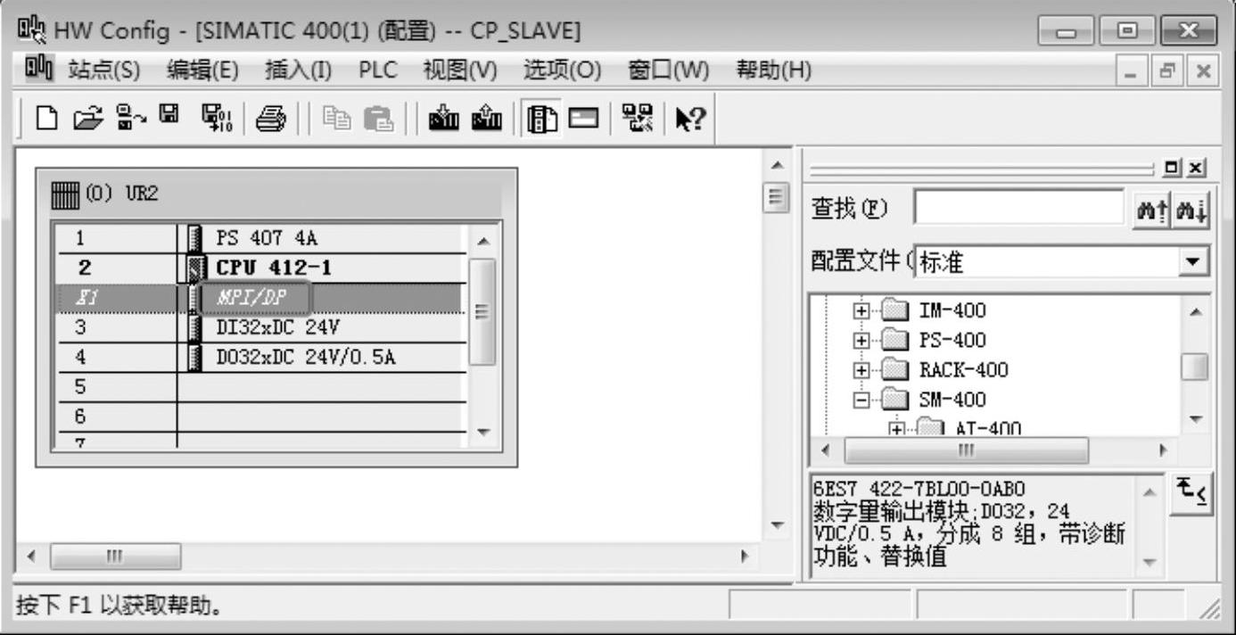The height and width of the screenshot is (635, 1236).
Task: Open the 插入(I) menu
Action: (x=298, y=69)
